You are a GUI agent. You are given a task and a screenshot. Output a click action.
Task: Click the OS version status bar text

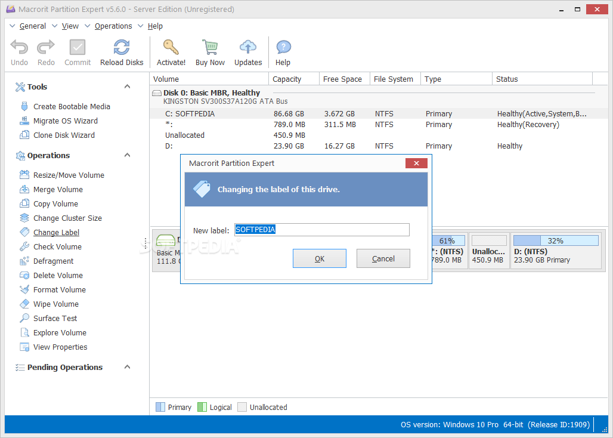[495, 425]
